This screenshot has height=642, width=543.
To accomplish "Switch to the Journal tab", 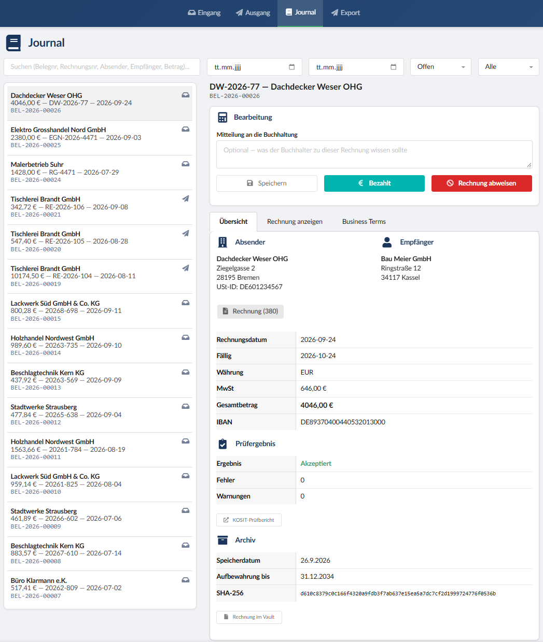I will click(300, 13).
